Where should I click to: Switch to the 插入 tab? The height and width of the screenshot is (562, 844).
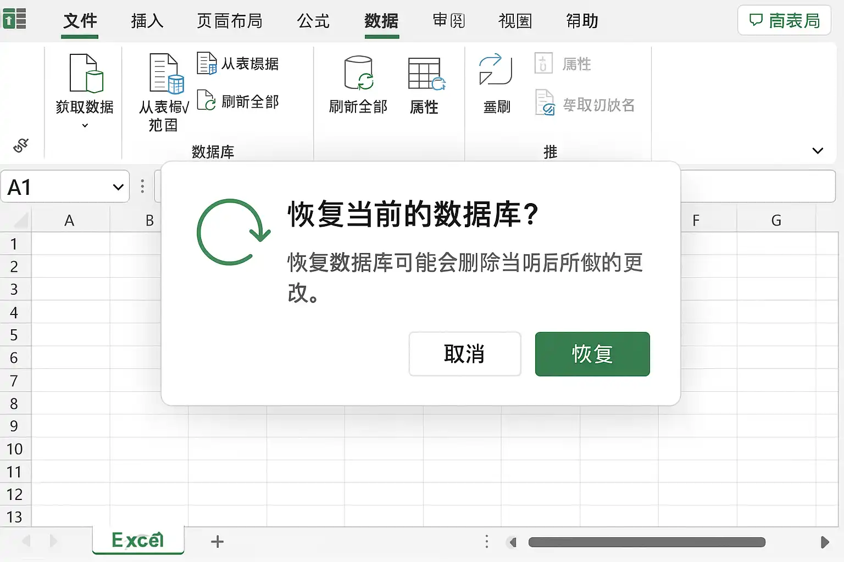tap(147, 21)
